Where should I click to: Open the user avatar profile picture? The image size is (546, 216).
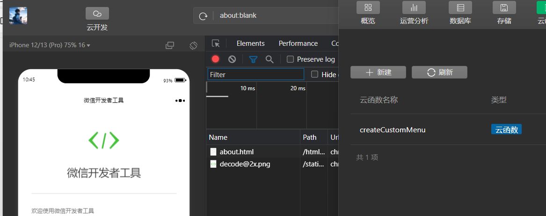[18, 15]
